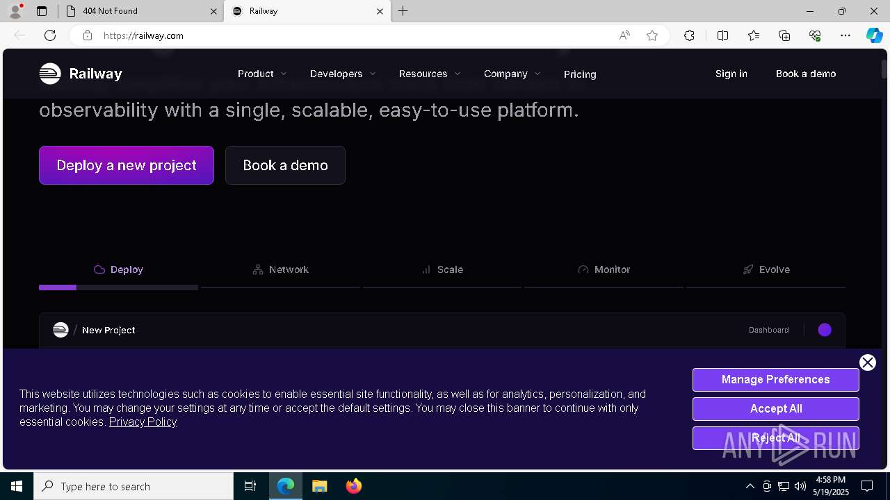The height and width of the screenshot is (500, 890).
Task: Open a new browser tab
Action: (403, 11)
